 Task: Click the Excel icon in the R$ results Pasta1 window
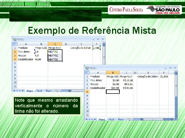click(x=87, y=68)
